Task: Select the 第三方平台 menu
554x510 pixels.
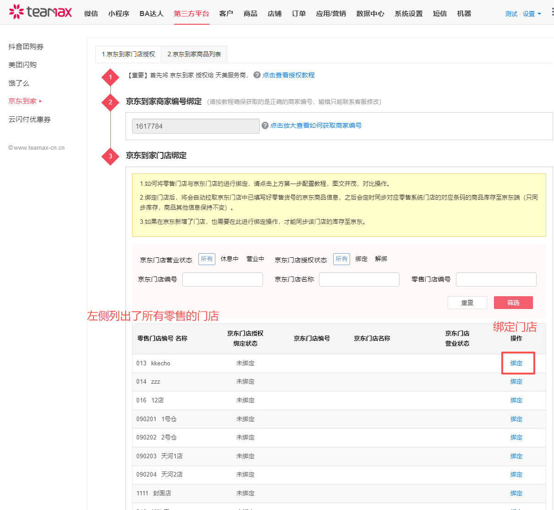Action: point(192,14)
